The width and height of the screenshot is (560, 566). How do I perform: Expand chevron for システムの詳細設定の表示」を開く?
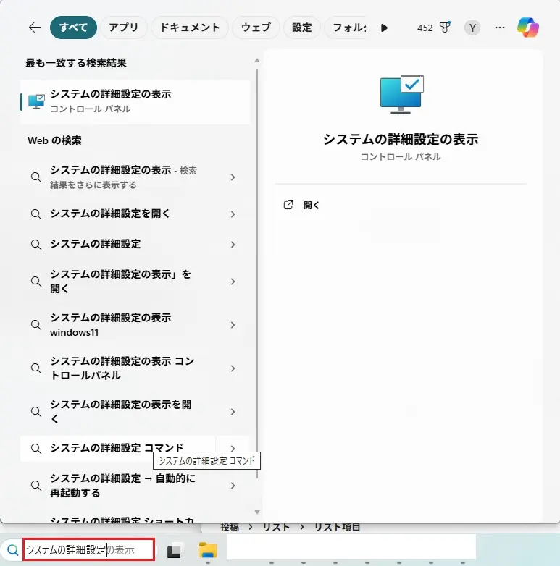[x=233, y=282]
